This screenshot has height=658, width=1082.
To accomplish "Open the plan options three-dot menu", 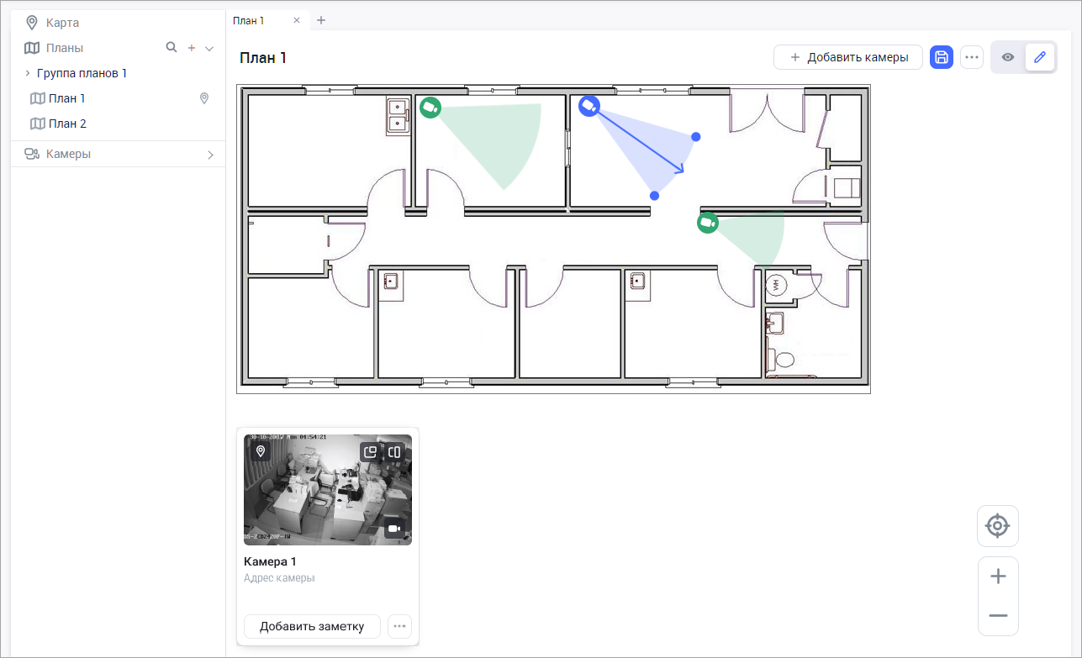I will click(x=972, y=57).
